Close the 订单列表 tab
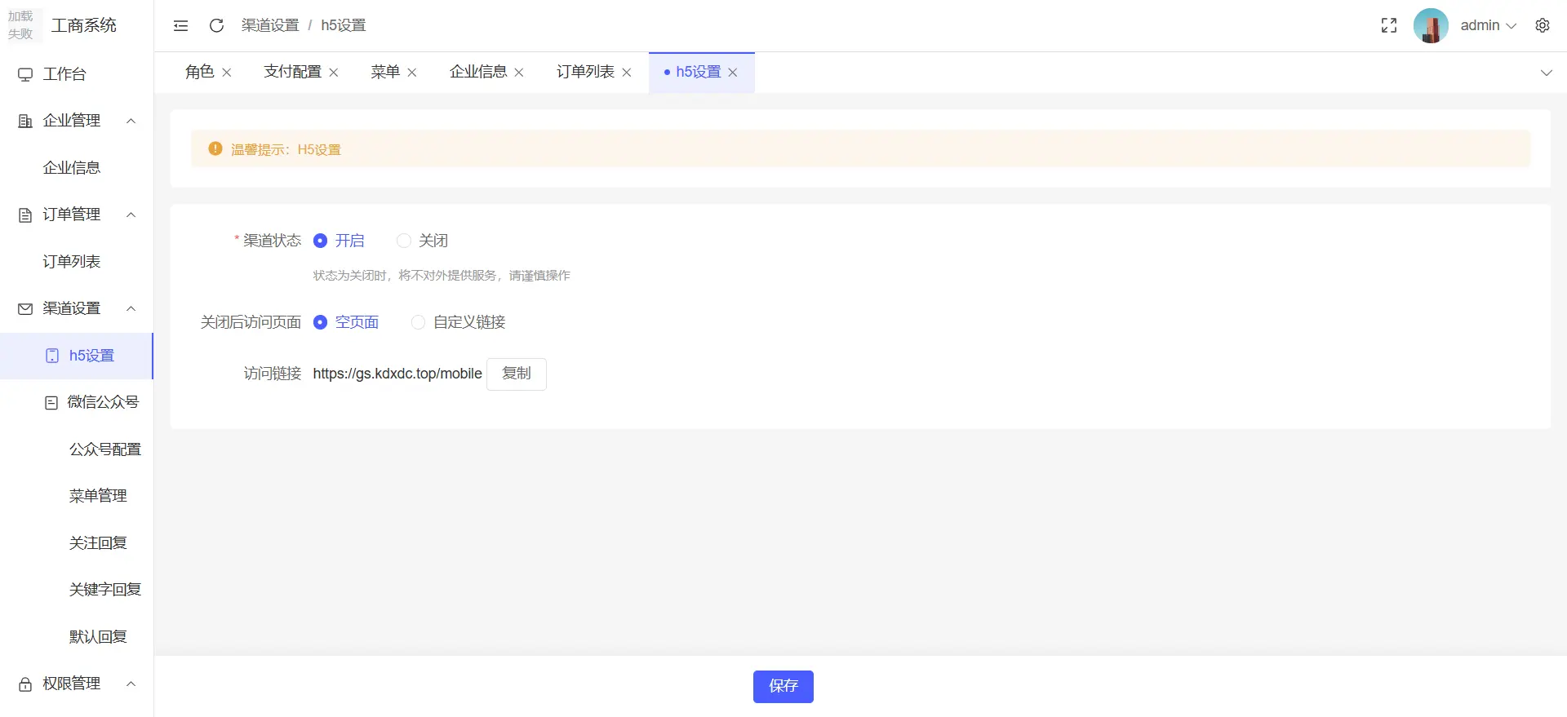 coord(627,73)
